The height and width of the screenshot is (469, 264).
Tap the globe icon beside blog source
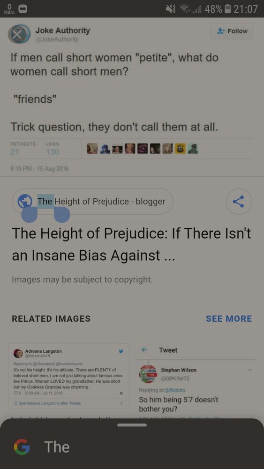coord(25,201)
